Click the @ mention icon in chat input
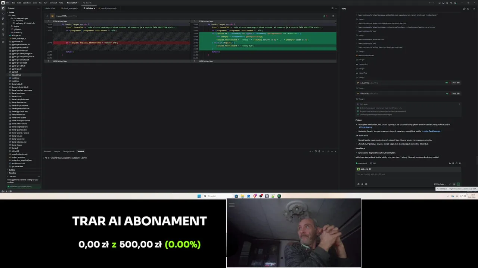Screen dimensions: 478x268 click(x=358, y=184)
